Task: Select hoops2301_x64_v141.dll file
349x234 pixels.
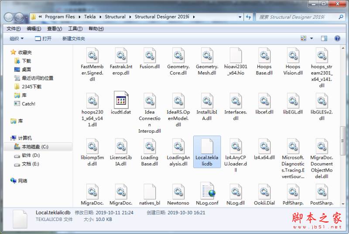Action: click(92, 110)
